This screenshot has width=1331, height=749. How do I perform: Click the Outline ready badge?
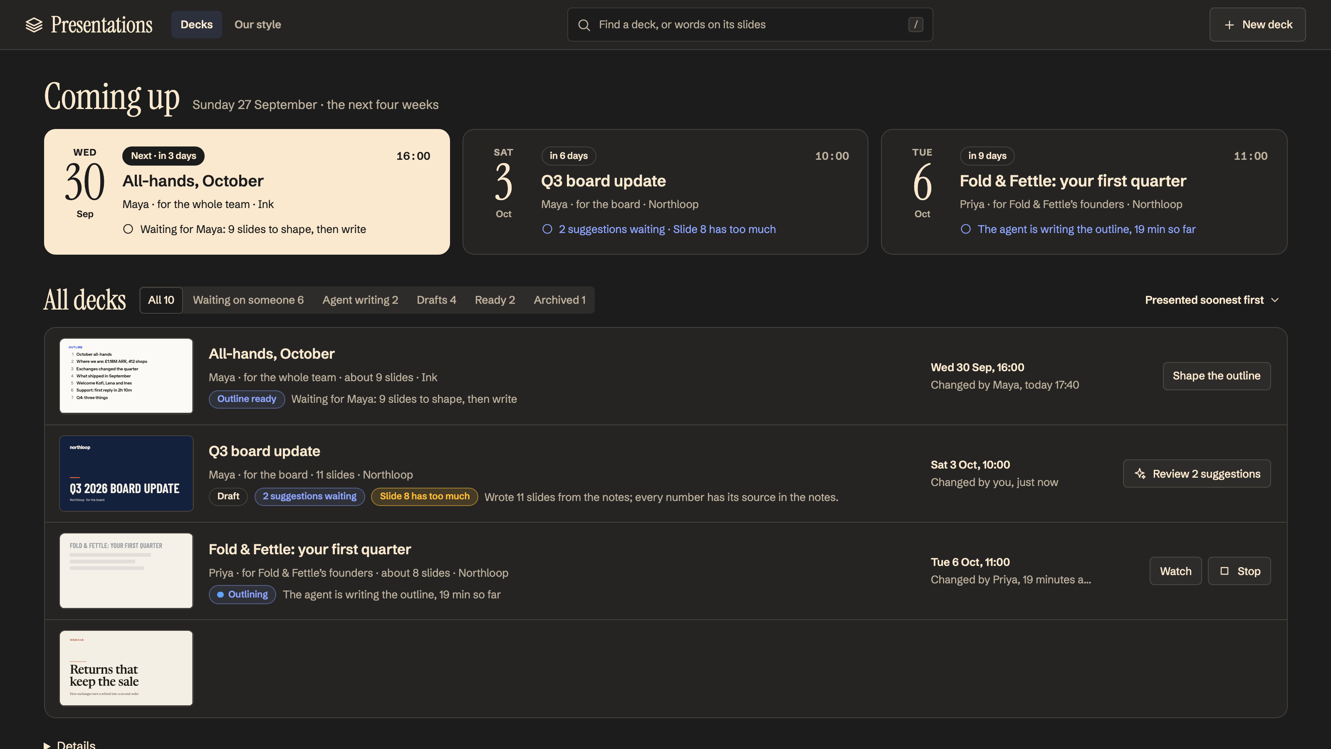(x=247, y=399)
